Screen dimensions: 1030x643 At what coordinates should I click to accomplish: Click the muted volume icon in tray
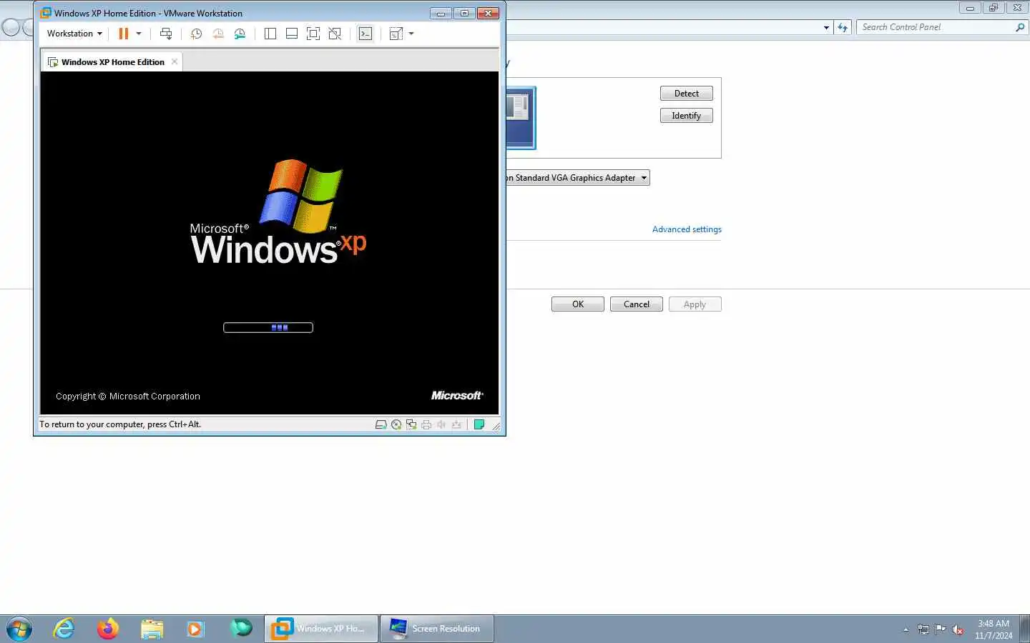pos(958,629)
